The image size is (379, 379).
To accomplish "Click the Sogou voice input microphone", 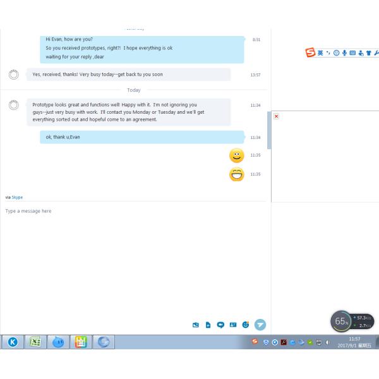I will (344, 53).
